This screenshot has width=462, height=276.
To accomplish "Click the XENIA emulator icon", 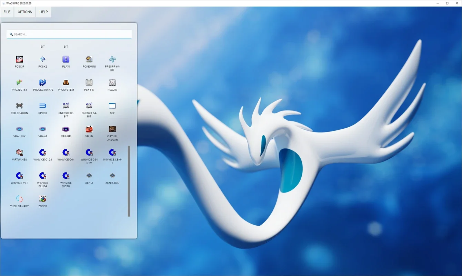I will pos(89,176).
